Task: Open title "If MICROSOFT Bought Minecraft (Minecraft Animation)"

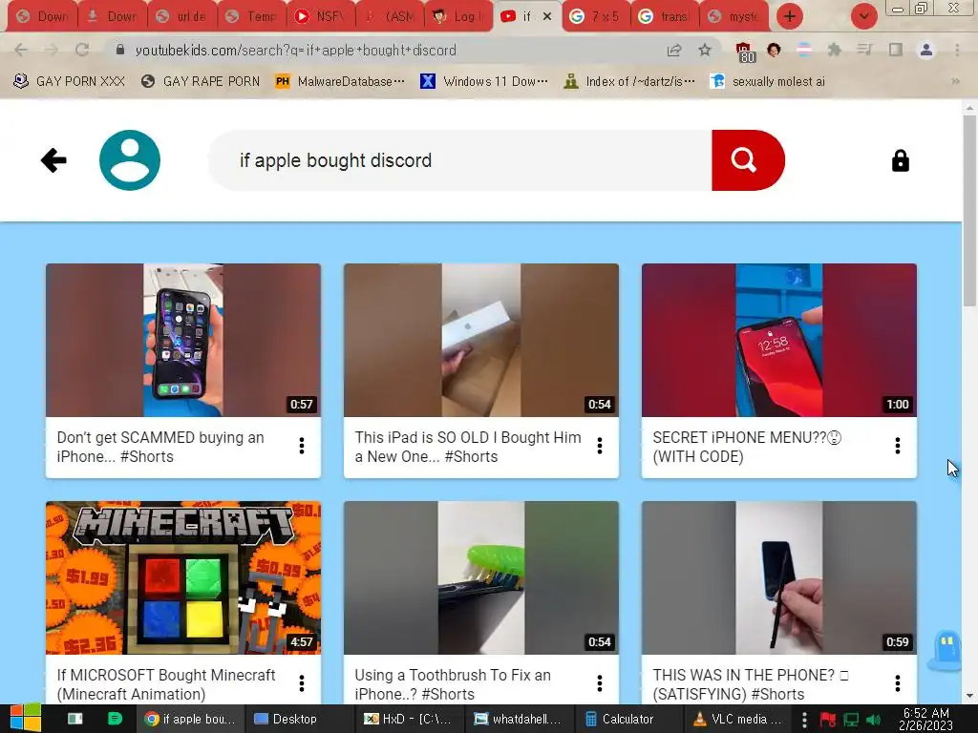Action: pyautogui.click(x=166, y=684)
